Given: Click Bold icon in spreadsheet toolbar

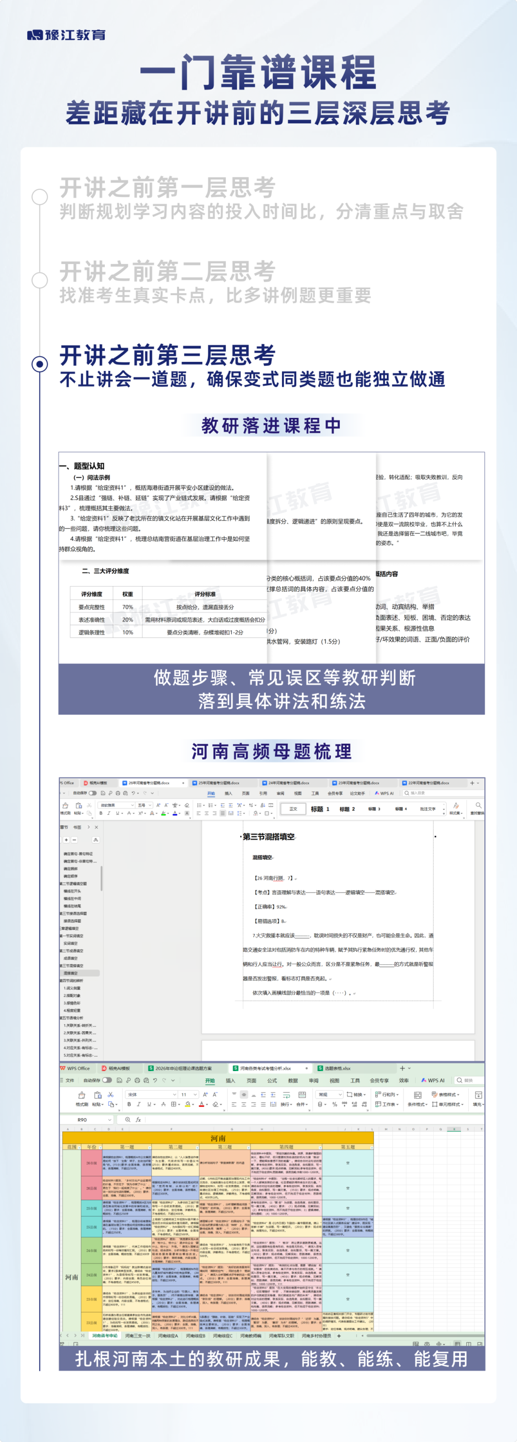Looking at the screenshot, I should pos(129,1105).
